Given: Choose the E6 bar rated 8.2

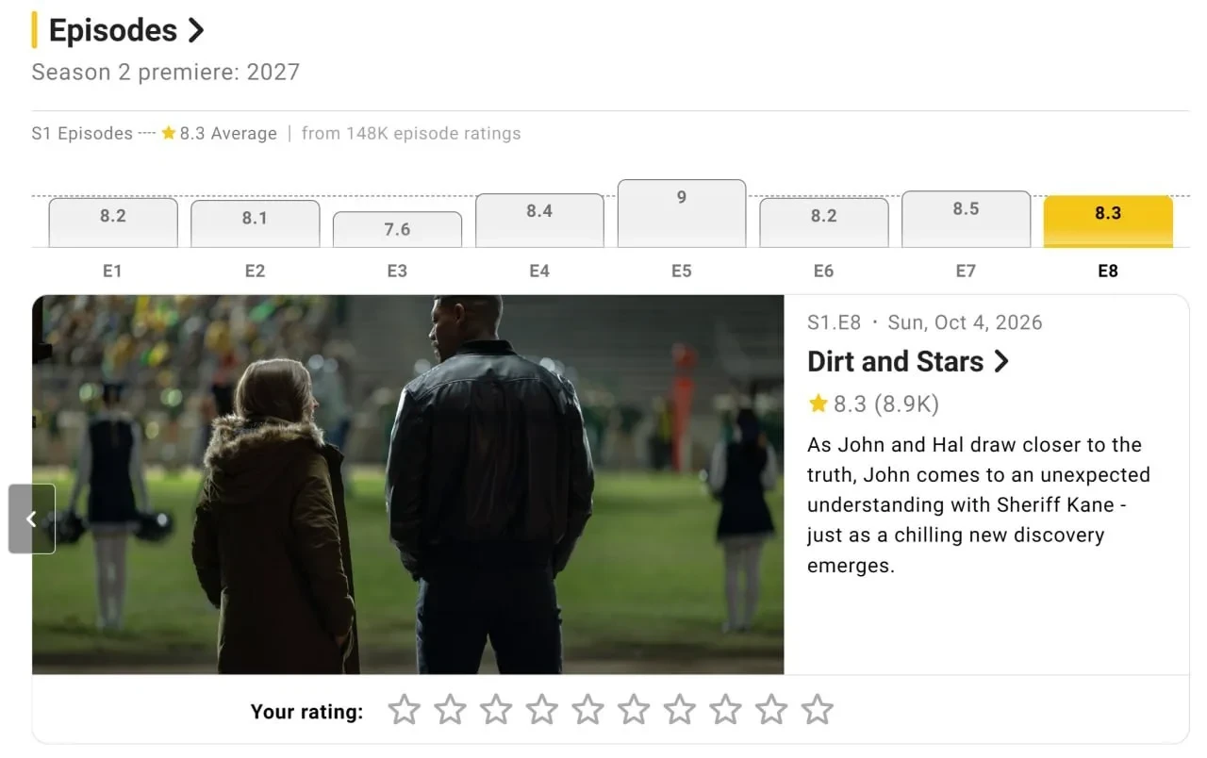Looking at the screenshot, I should click(x=824, y=222).
